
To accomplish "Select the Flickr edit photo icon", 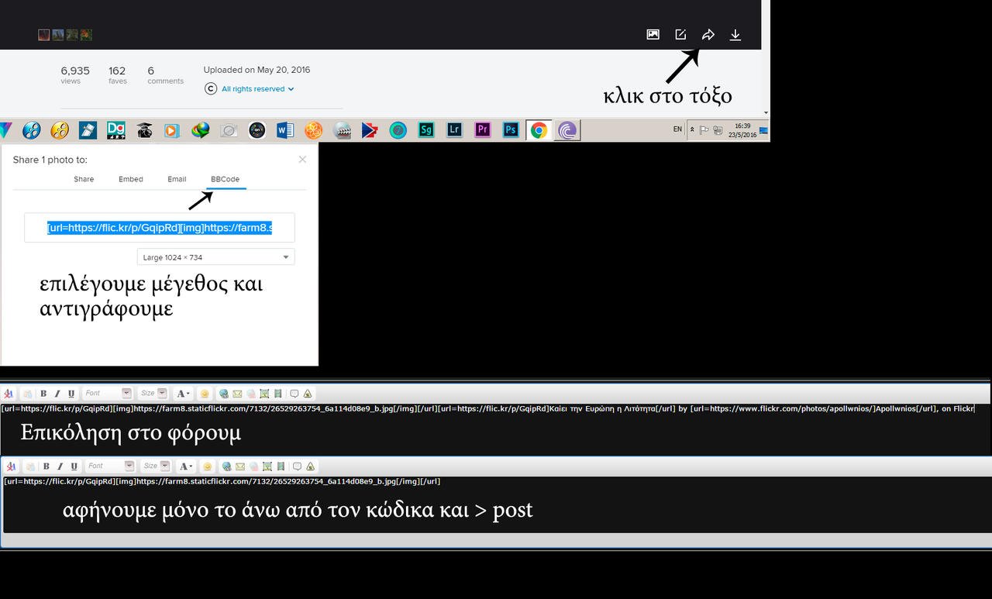I will (680, 34).
